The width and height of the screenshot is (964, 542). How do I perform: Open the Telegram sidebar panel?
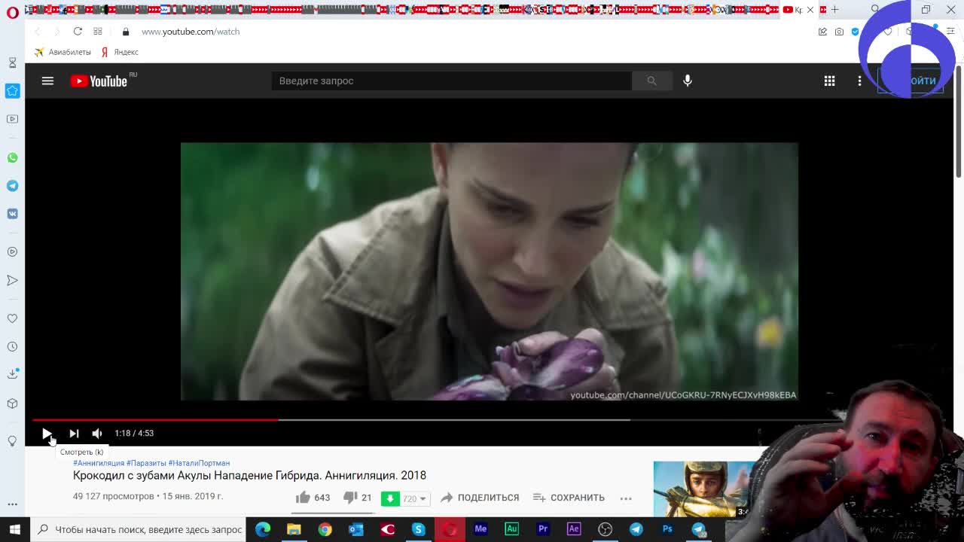point(12,186)
